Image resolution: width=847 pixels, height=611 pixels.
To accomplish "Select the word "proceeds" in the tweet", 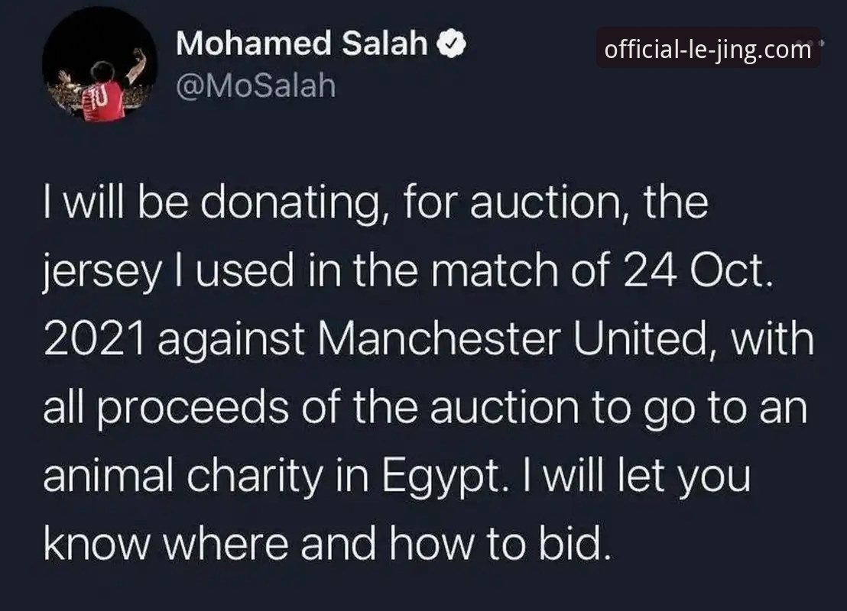I will click(193, 409).
